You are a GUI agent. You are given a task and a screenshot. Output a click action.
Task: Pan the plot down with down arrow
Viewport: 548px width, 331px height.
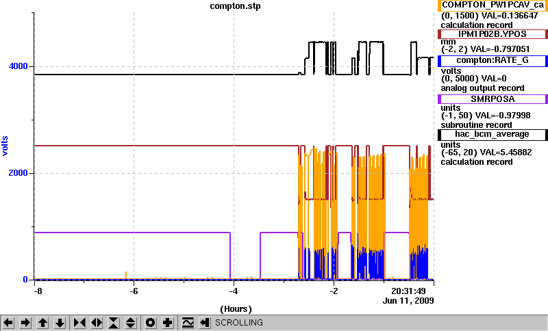tap(60, 323)
